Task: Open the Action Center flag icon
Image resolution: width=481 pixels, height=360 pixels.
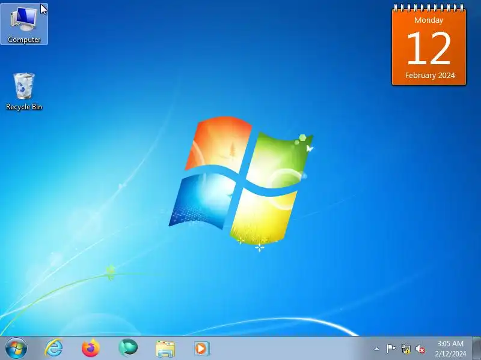Action: pos(391,349)
